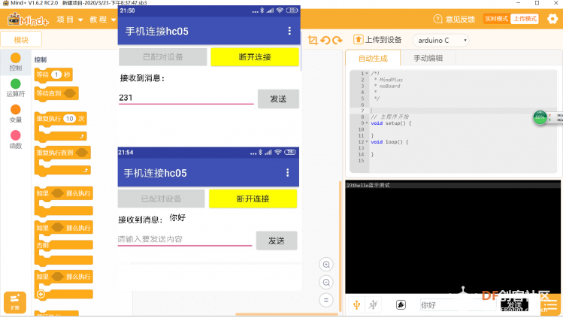Screen dimensions: 563x318
Task: Click the Mind+ logo
Action: point(28,20)
